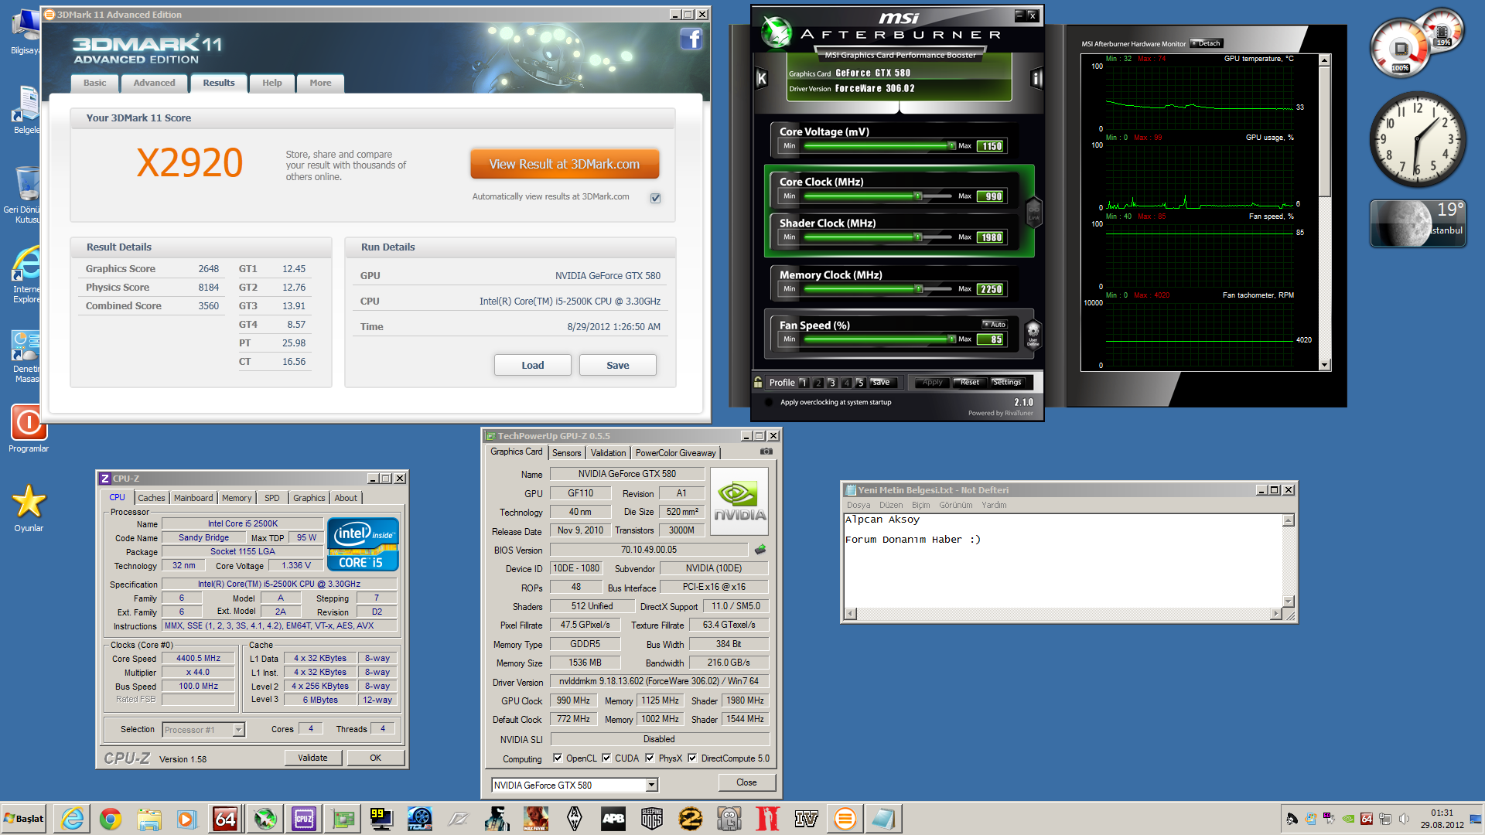Toggle DirectCompute 5.0 checkbox in GPU-Z
This screenshot has width=1485, height=835.
[692, 758]
